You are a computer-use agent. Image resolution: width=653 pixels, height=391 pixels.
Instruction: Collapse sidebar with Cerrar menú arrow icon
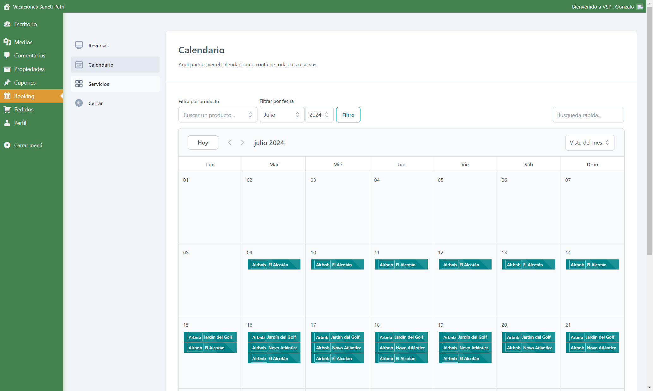tap(7, 145)
